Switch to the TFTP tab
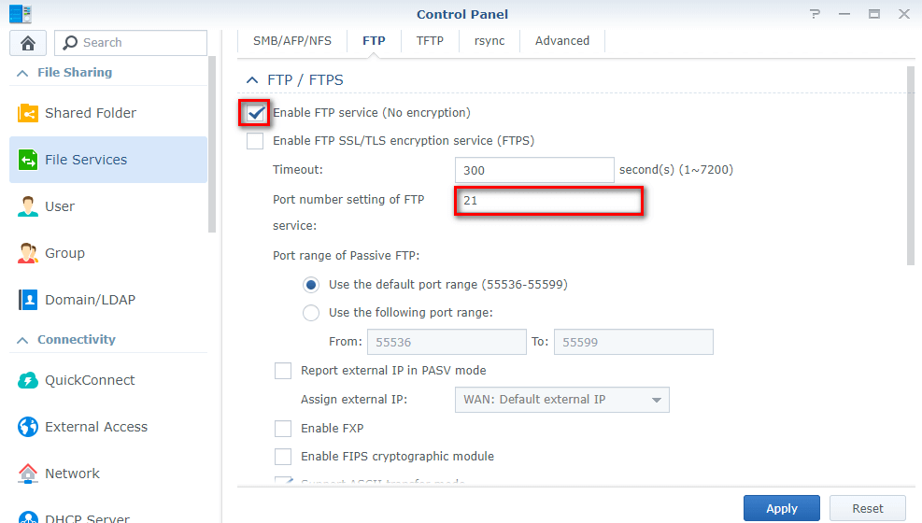922x523 pixels. pyautogui.click(x=430, y=41)
